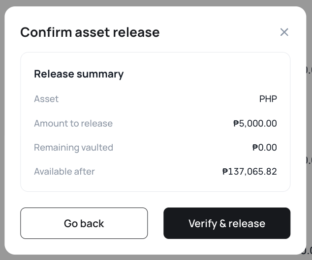The image size is (312, 260).
Task: Click the Go back button
Action: tap(84, 223)
